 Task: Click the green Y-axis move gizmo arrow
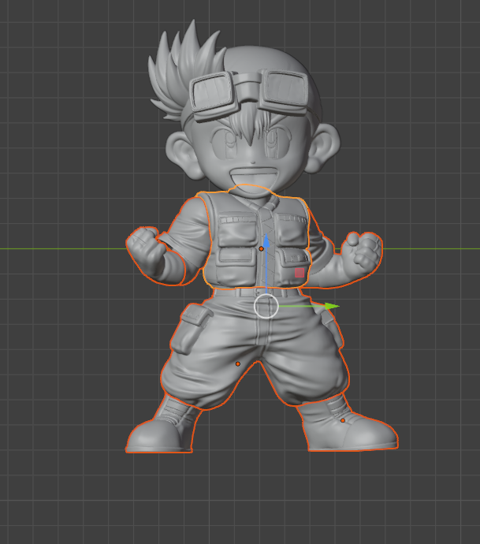(333, 306)
